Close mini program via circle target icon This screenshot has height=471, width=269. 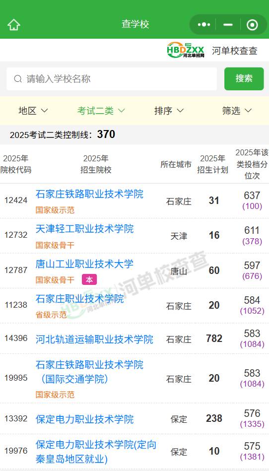click(252, 25)
